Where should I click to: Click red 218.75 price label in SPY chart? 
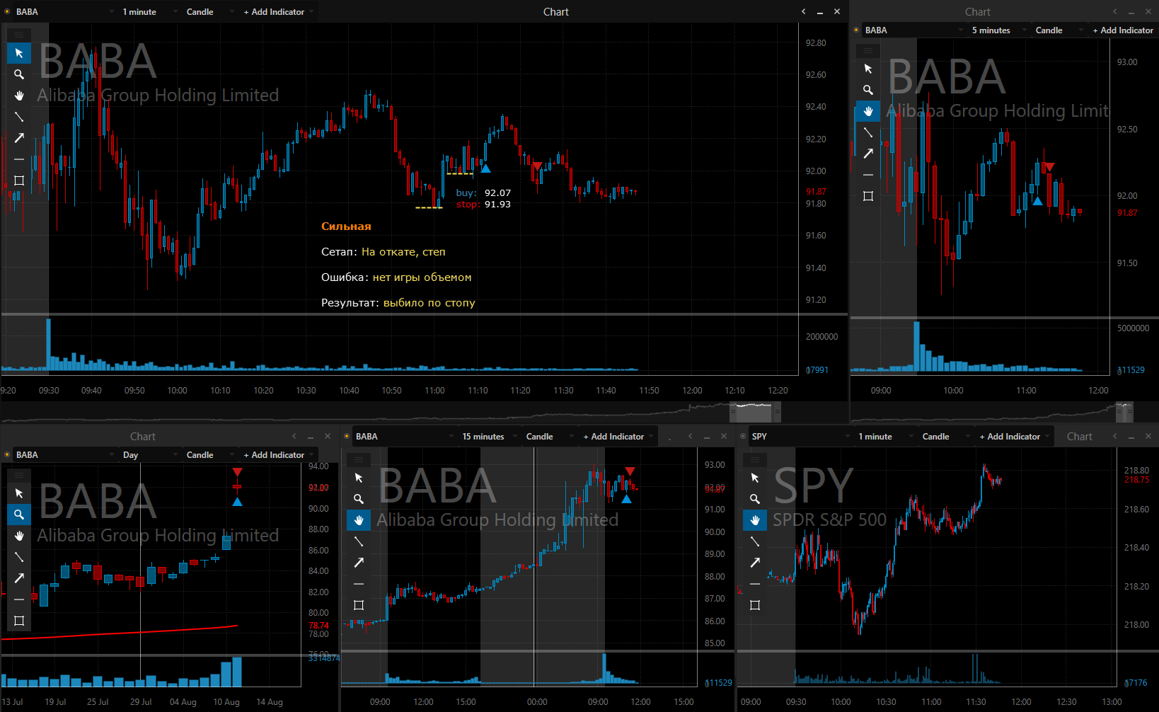[x=1136, y=480]
